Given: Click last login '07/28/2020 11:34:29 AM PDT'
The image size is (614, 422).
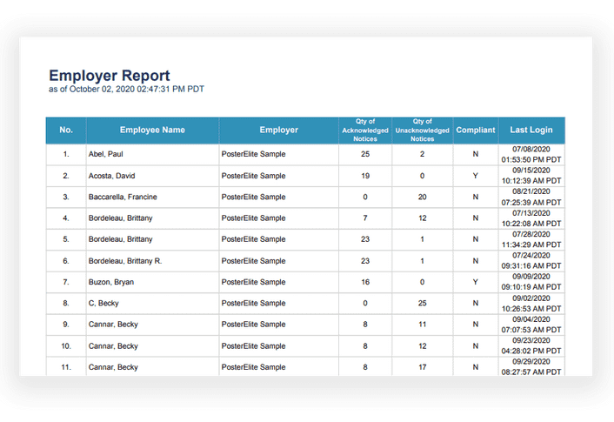Looking at the screenshot, I should pos(531,239).
